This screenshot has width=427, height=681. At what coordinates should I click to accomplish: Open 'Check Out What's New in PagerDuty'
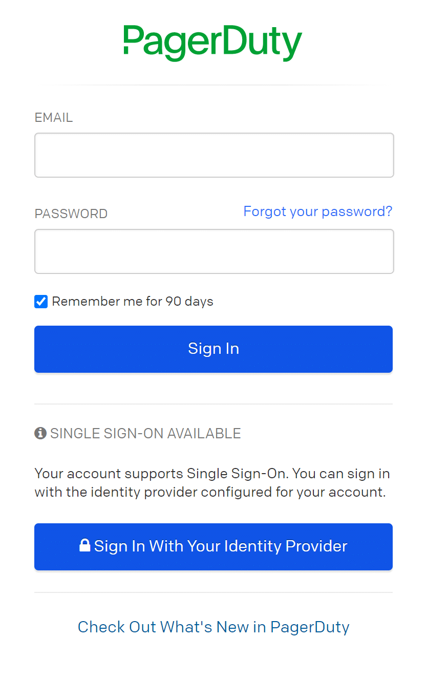pyautogui.click(x=214, y=627)
